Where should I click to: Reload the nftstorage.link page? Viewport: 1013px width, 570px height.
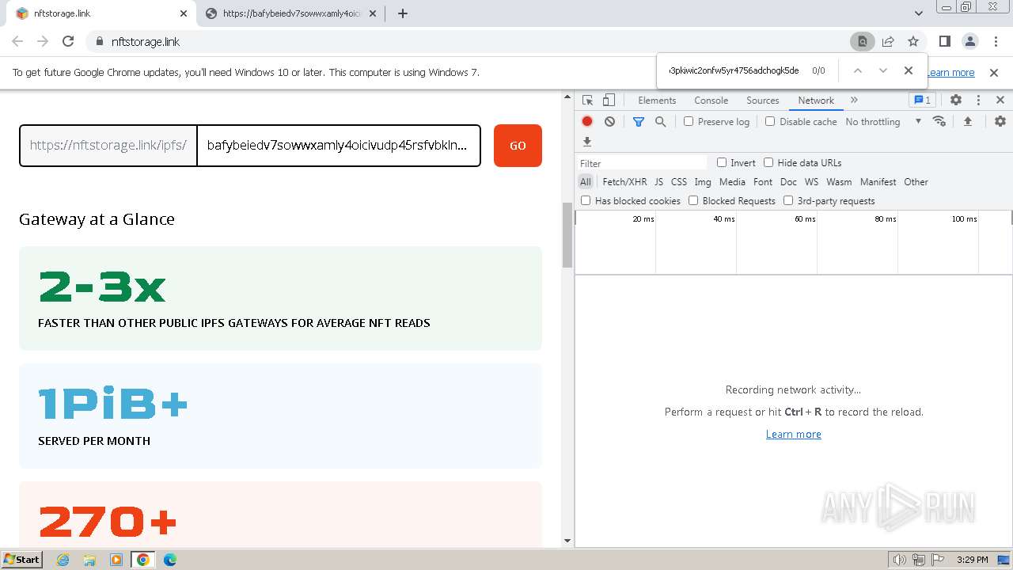tap(68, 41)
